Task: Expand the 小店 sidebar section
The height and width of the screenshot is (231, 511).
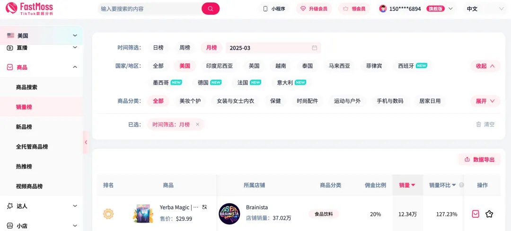Action: tap(75, 225)
